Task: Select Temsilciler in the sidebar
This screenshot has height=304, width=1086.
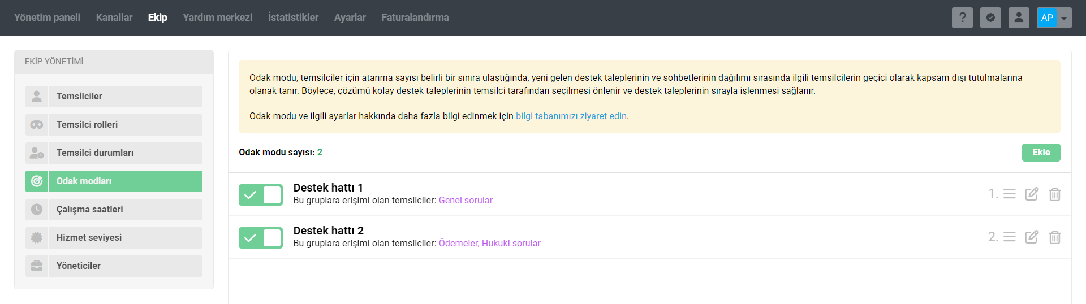Action: (114, 97)
